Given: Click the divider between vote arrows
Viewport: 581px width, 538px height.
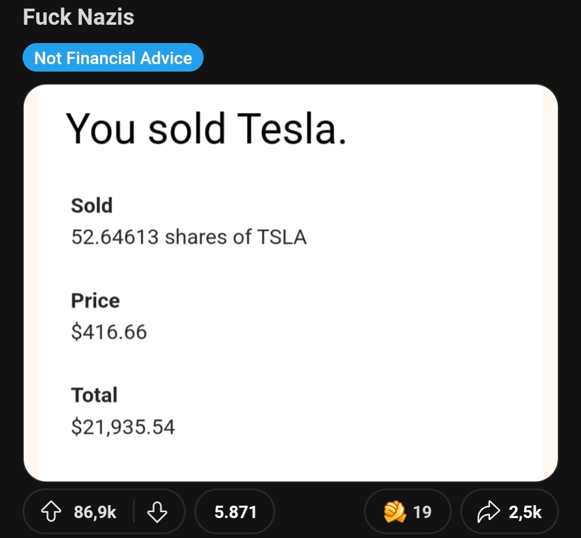Looking at the screenshot, I should click(134, 512).
